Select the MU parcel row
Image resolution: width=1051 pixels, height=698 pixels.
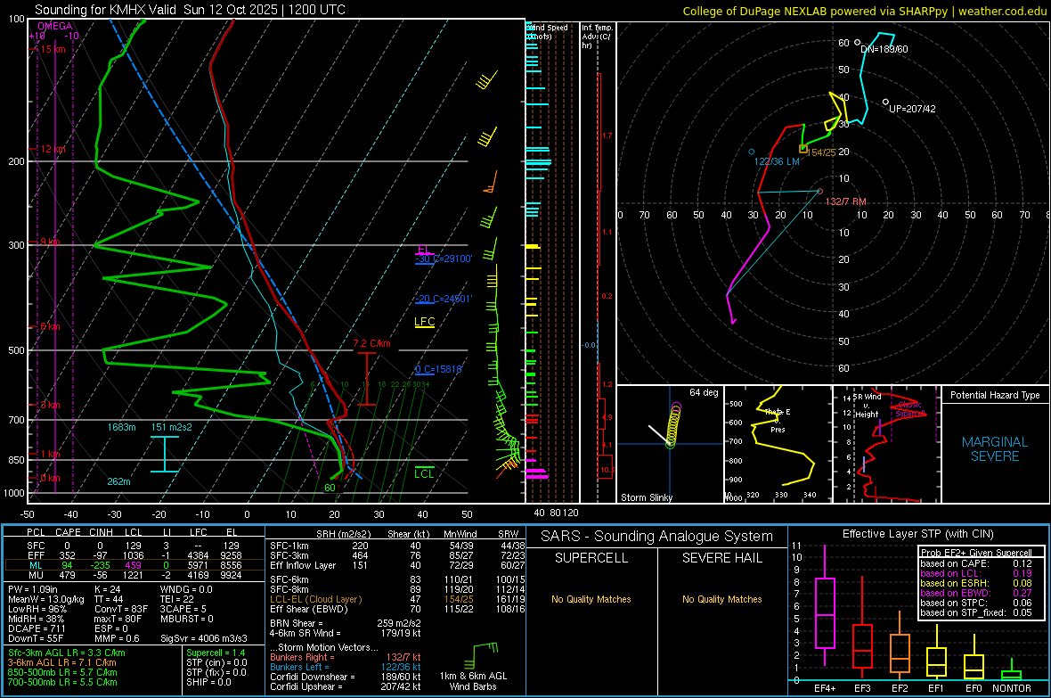click(x=134, y=574)
